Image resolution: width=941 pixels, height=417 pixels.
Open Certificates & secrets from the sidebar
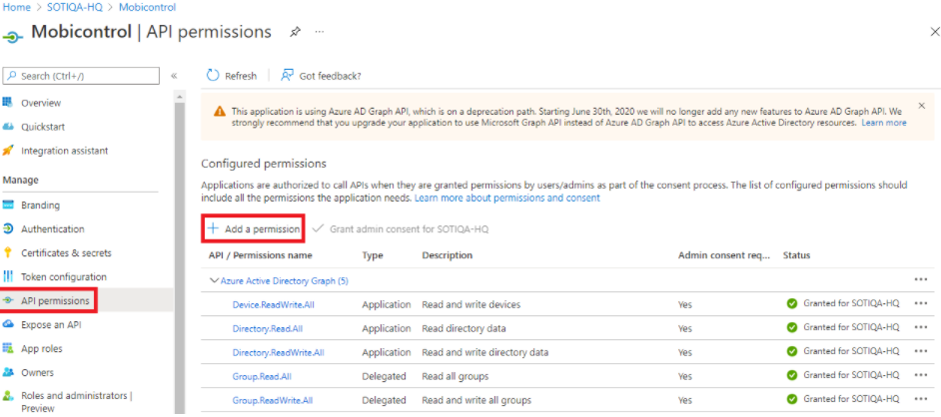click(x=66, y=253)
